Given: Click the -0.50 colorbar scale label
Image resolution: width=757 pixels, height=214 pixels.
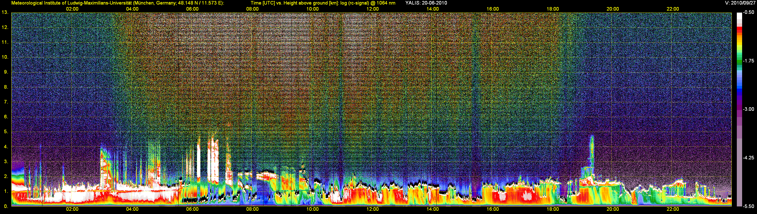Looking at the screenshot, I should 748,13.
